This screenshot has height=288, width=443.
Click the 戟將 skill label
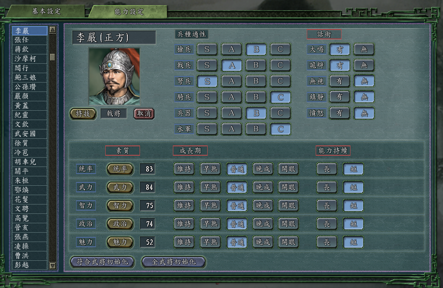coord(113,114)
